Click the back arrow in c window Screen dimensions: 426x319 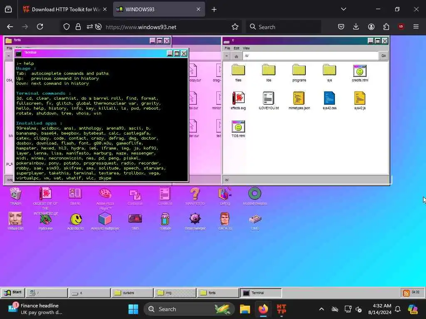(x=227, y=56)
